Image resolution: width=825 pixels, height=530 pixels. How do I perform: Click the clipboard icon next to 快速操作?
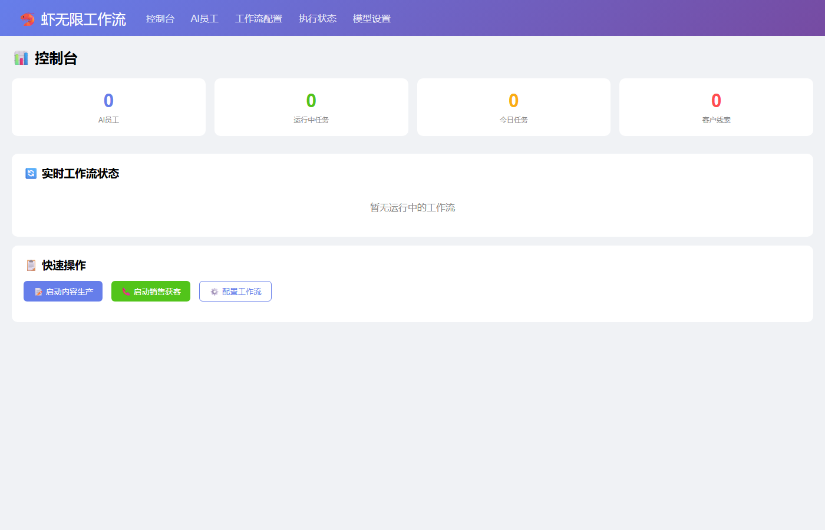[31, 265]
